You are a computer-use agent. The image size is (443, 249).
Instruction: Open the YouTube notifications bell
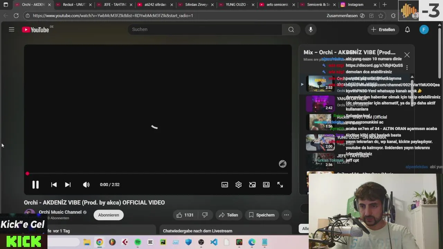coord(407,30)
